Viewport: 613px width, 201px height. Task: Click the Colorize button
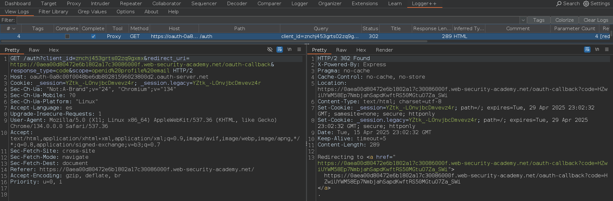click(564, 20)
